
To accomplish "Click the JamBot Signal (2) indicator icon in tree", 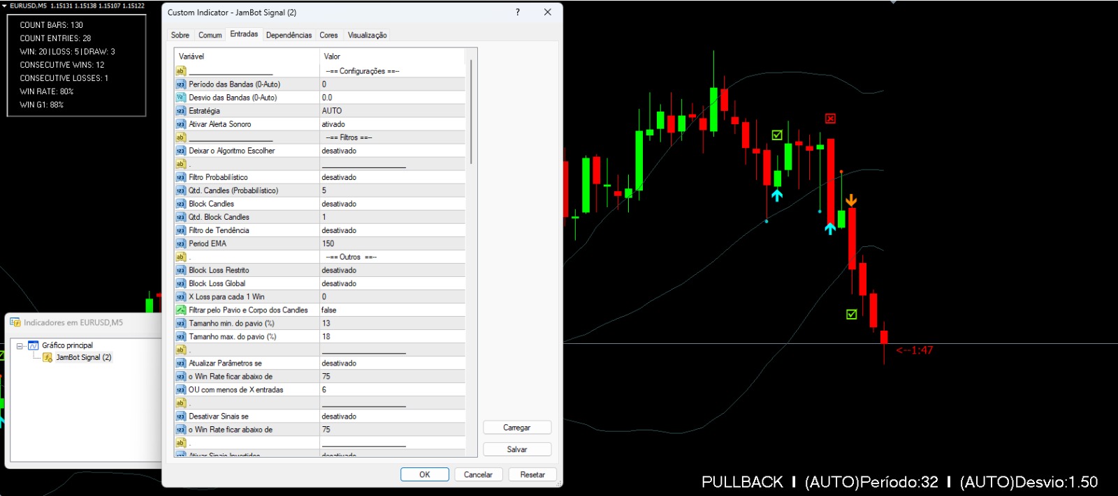I will pyautogui.click(x=48, y=357).
